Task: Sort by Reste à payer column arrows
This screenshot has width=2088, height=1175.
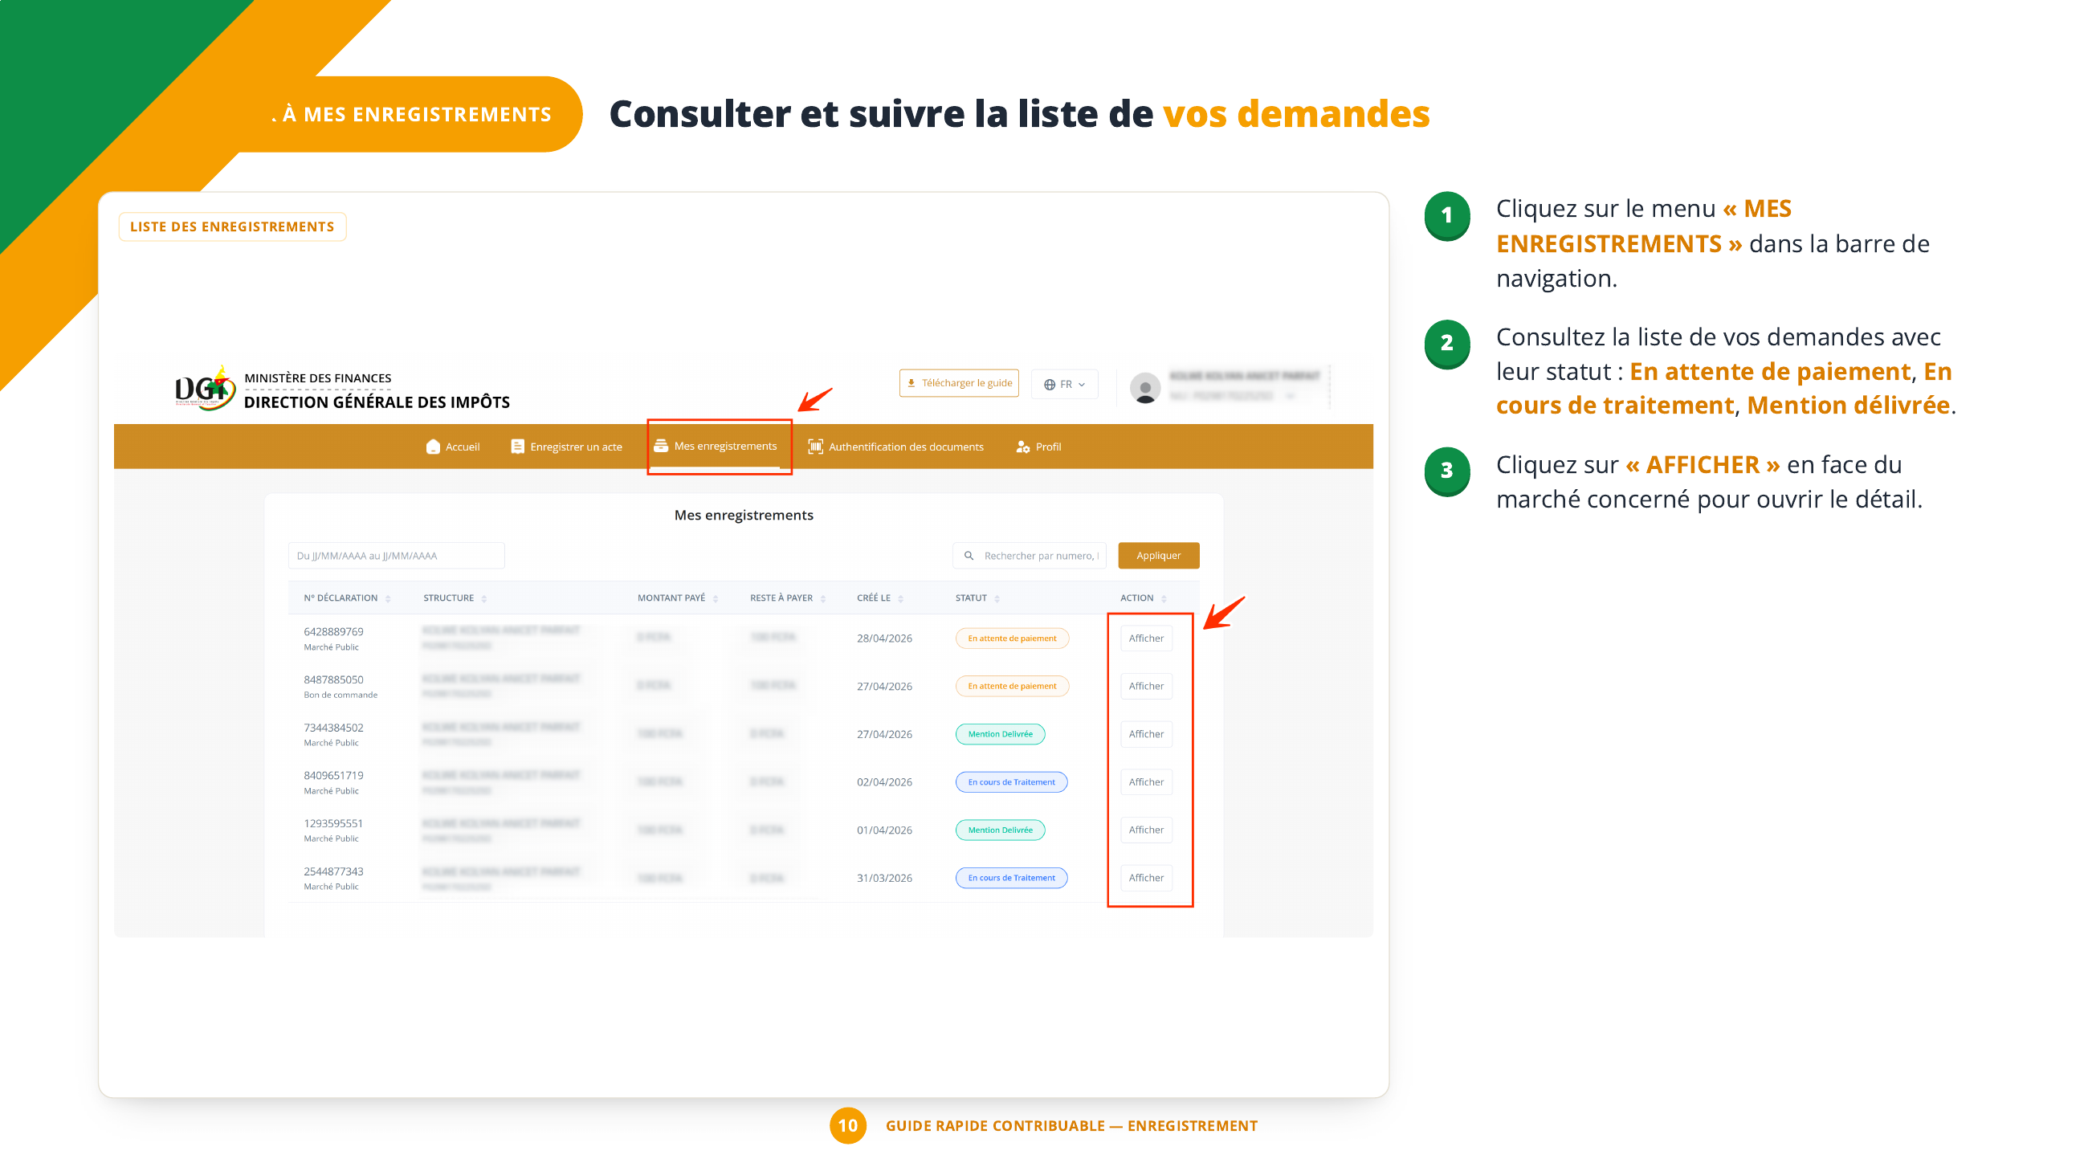Action: [823, 598]
